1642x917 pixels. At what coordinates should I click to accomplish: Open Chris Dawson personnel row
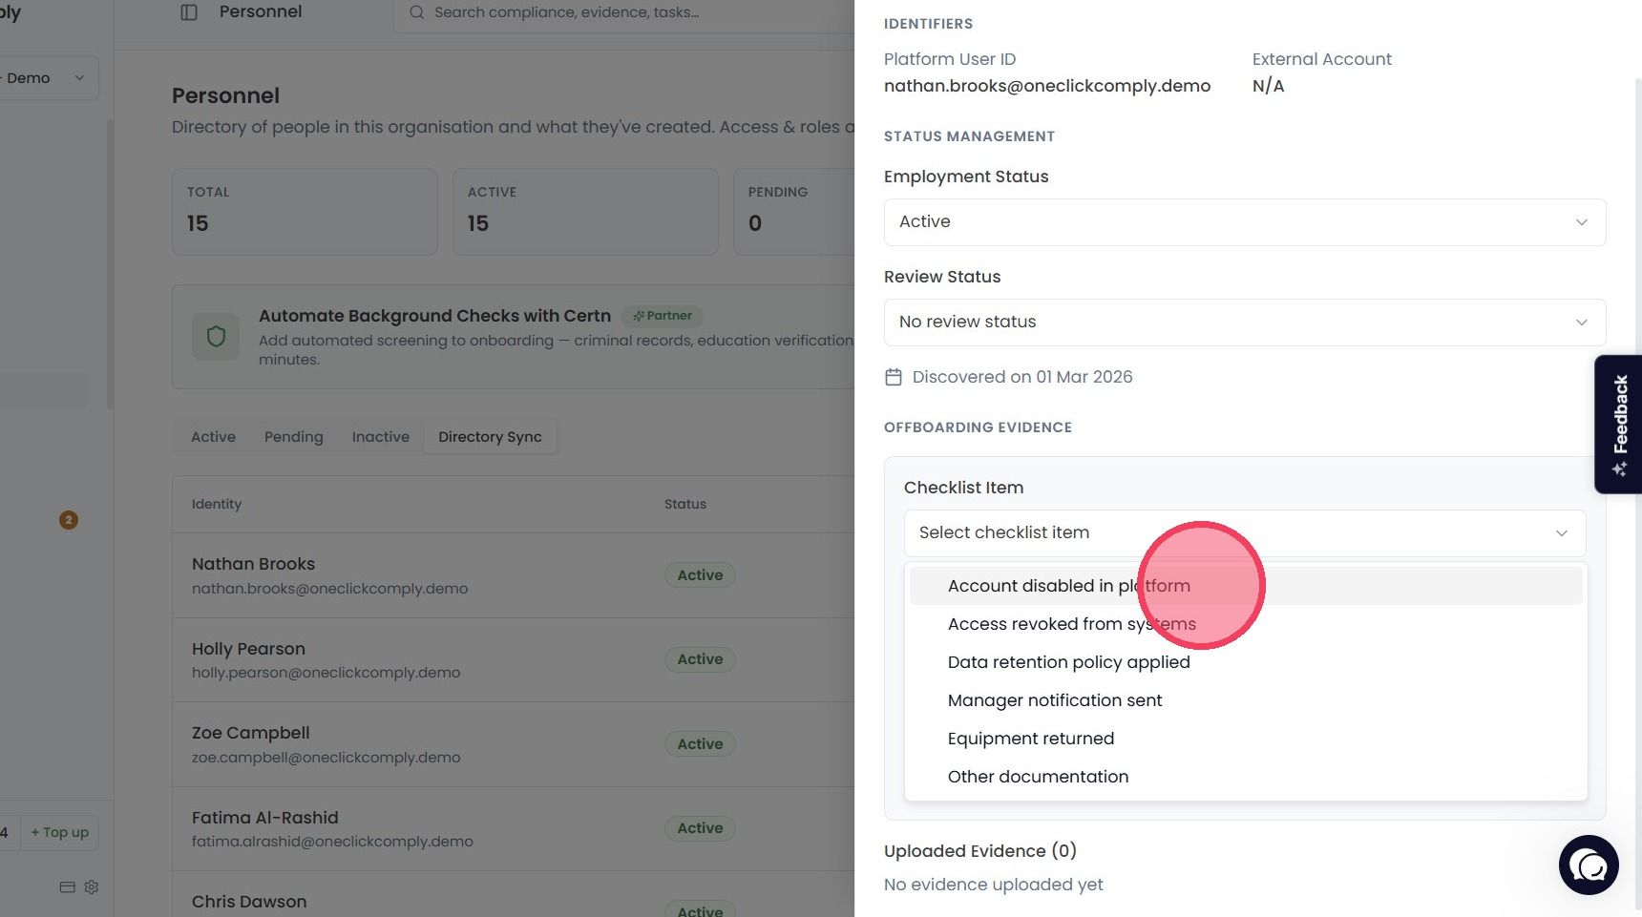click(514, 895)
